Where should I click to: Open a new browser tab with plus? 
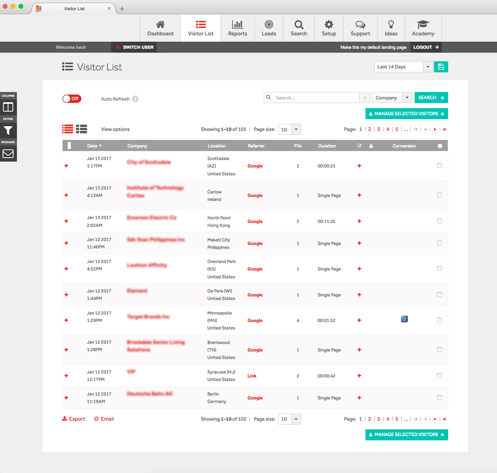[122, 9]
